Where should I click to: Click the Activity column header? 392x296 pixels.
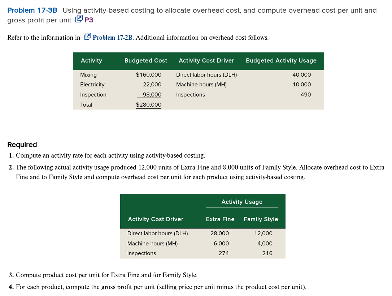[91, 60]
